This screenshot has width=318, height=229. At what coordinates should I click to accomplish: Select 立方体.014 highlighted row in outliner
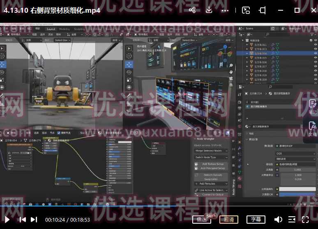(277, 53)
